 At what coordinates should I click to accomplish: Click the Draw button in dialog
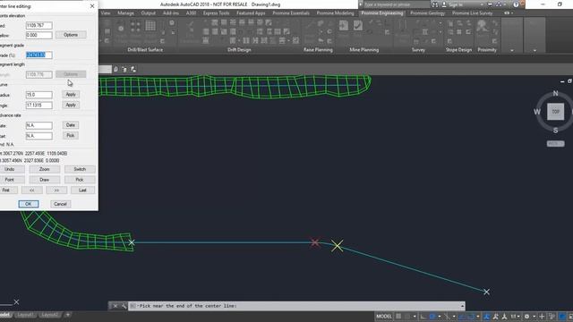point(44,180)
